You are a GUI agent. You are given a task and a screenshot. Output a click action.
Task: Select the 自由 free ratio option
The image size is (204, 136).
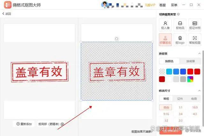pyautogui.click(x=166, y=107)
